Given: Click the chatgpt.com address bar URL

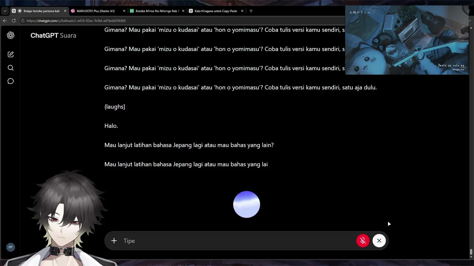Looking at the screenshot, I should (76, 21).
